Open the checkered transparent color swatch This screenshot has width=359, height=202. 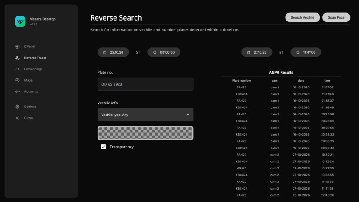click(x=145, y=133)
